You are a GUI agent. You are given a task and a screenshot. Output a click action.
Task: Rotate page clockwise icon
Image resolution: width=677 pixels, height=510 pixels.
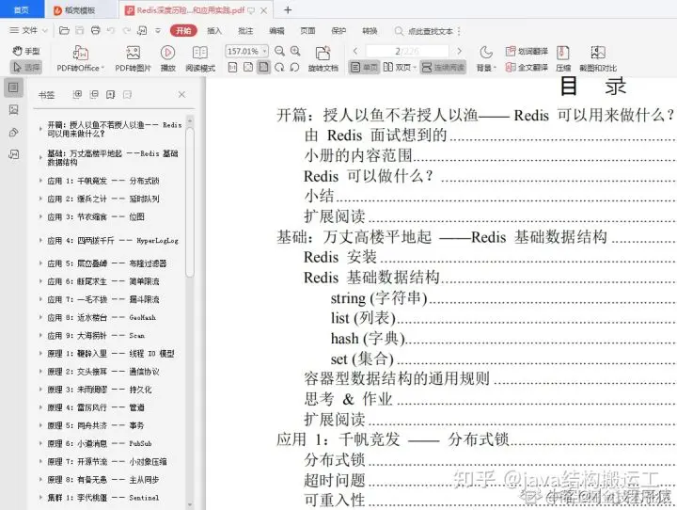coord(279,68)
